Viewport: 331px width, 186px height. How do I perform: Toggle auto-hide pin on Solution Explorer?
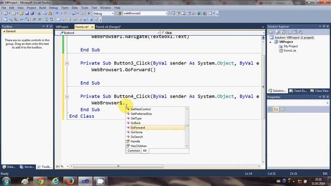click(324, 26)
